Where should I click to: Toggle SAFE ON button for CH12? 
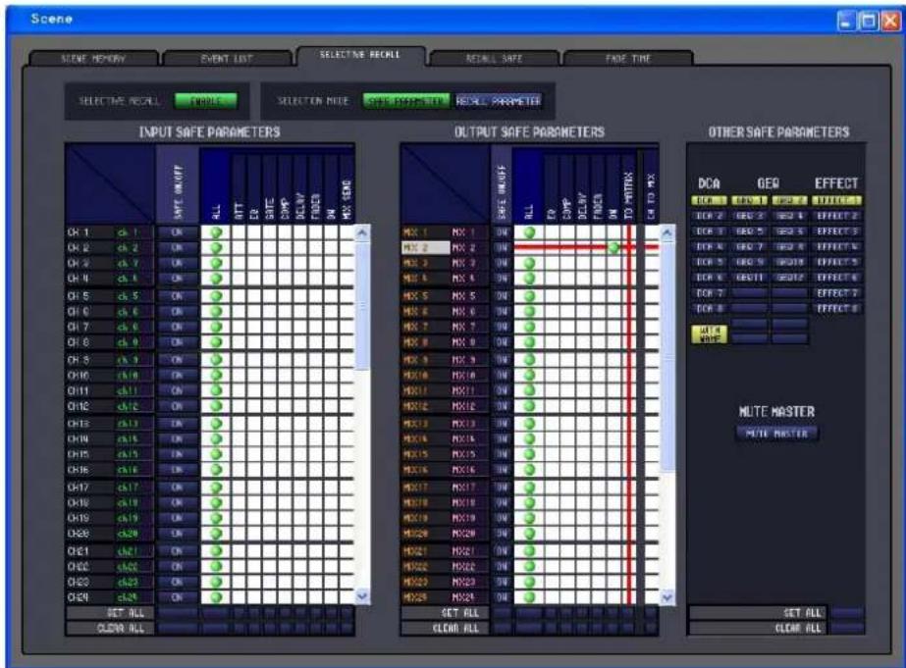(178, 406)
